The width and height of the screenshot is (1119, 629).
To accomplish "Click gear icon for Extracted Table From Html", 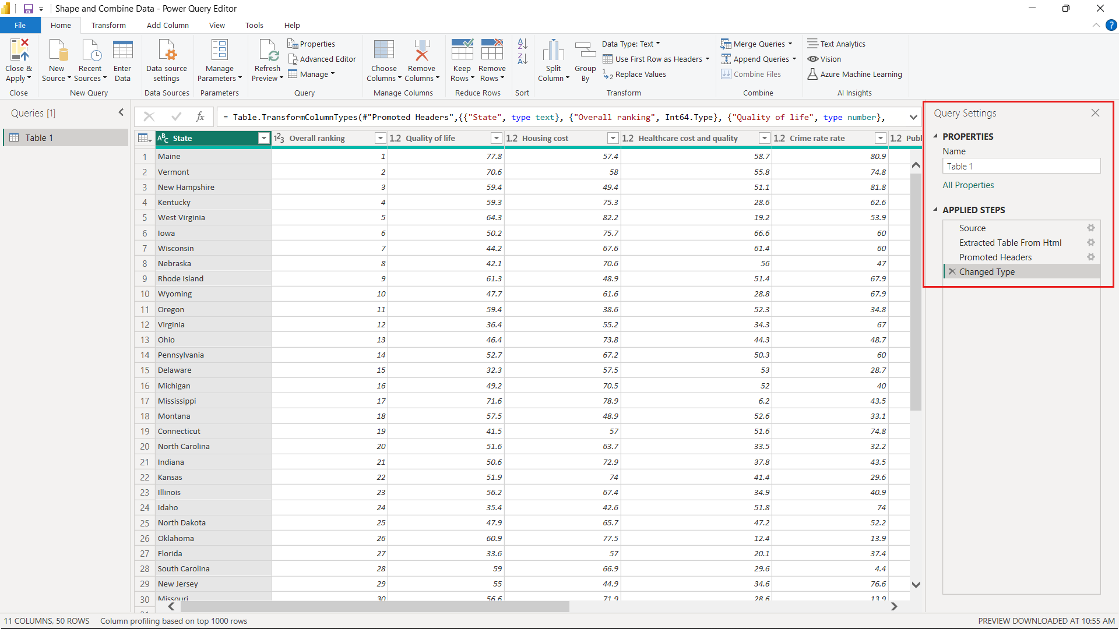I will [1091, 242].
